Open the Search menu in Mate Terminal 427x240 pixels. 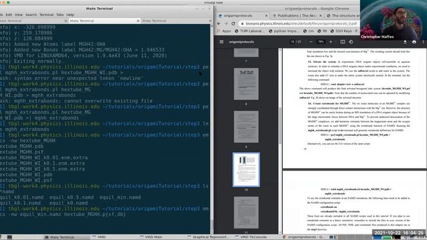(31, 15)
